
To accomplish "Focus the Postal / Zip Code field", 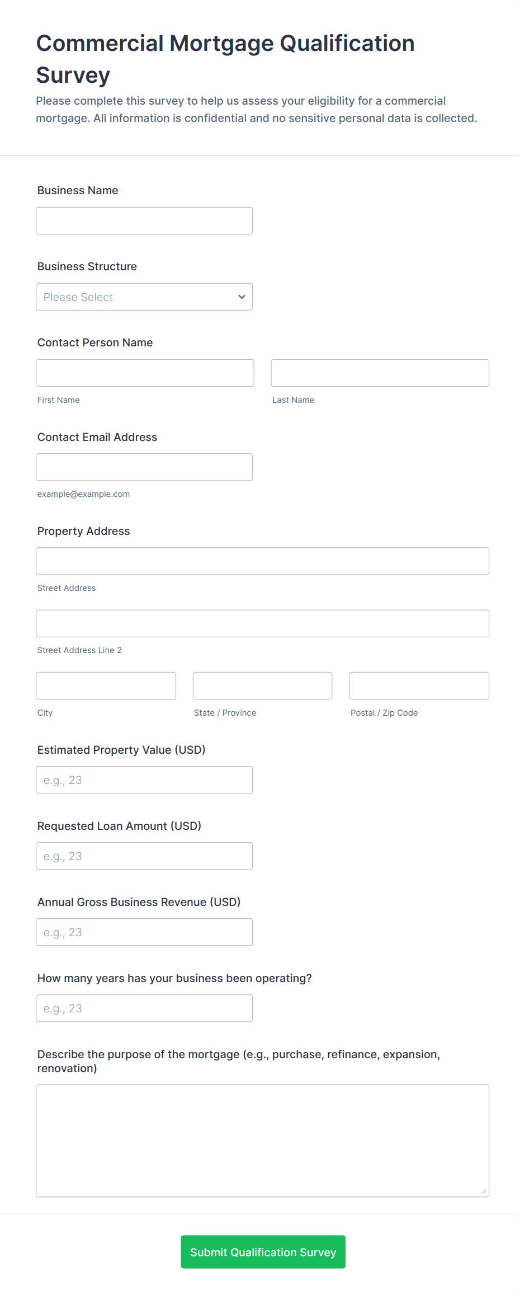I will pos(419,685).
